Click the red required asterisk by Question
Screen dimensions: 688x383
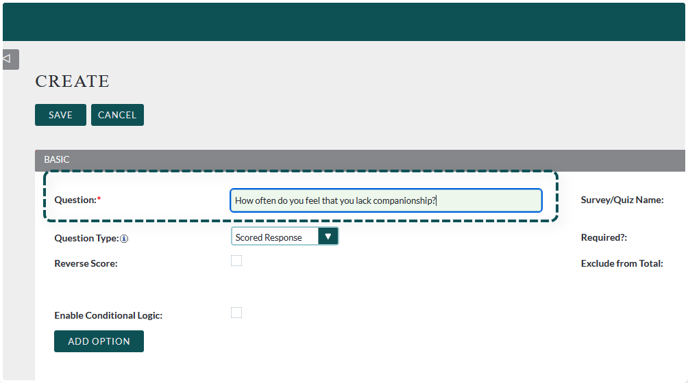click(x=99, y=199)
